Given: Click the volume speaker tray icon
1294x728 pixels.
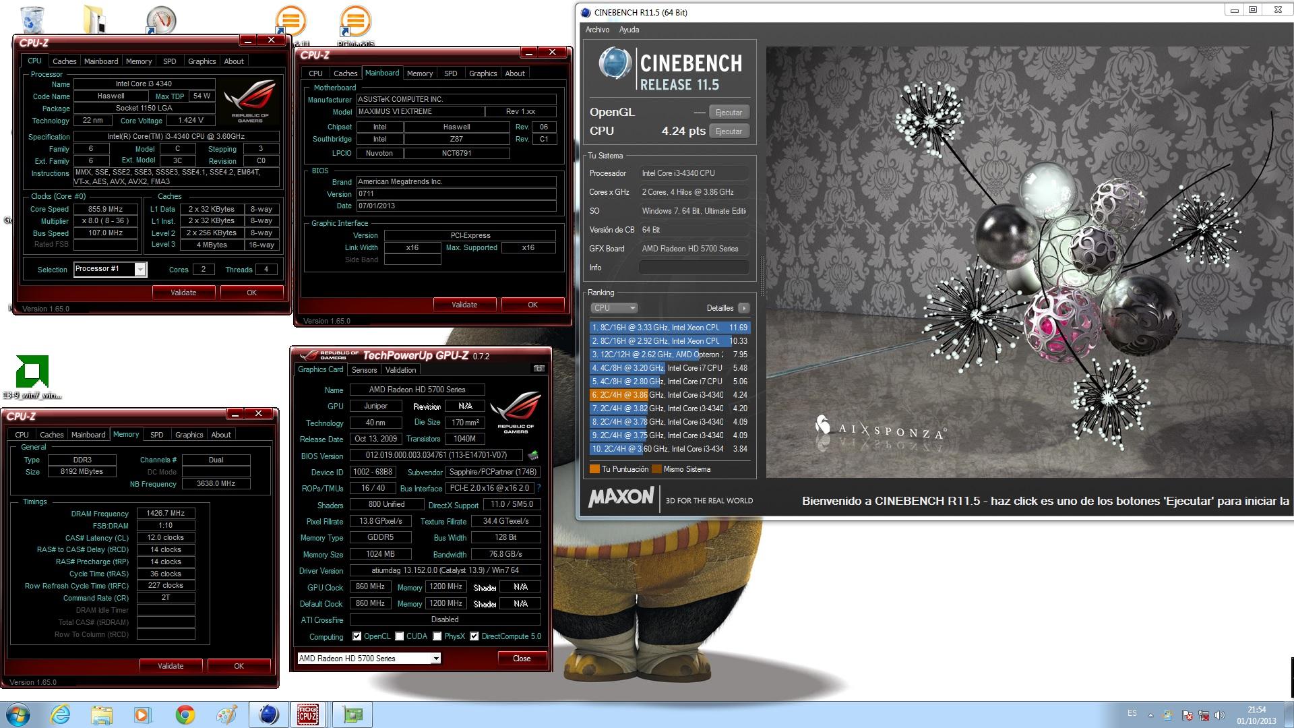Looking at the screenshot, I should (1221, 715).
